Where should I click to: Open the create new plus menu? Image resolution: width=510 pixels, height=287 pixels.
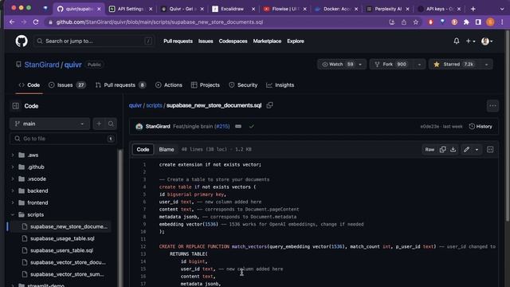tap(470, 41)
